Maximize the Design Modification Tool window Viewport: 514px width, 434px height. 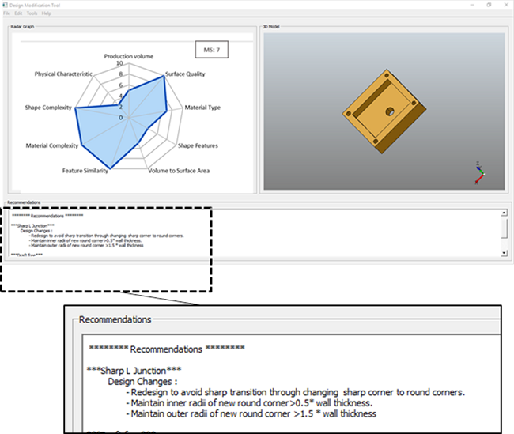point(488,5)
